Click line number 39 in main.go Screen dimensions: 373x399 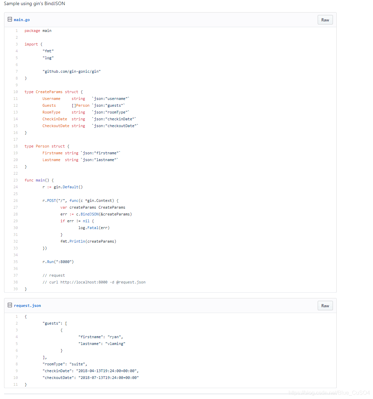tap(16, 289)
